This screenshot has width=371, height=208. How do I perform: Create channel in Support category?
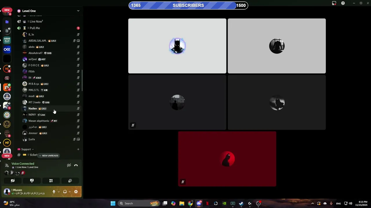78,149
